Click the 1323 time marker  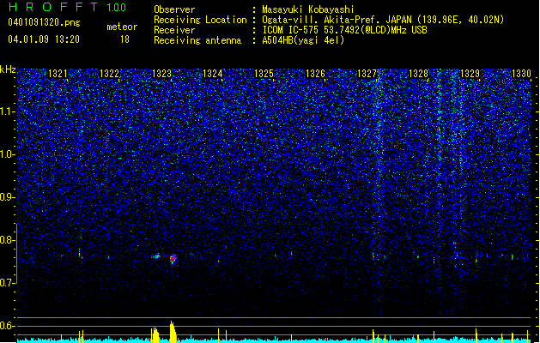161,74
